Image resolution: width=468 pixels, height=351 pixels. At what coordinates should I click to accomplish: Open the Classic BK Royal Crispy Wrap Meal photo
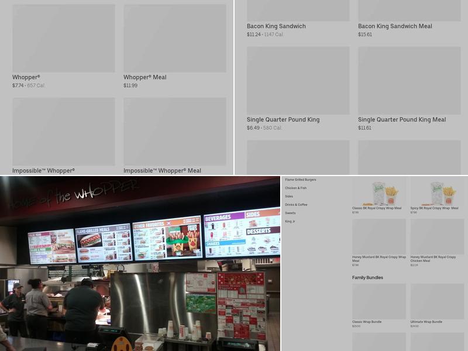pos(379,191)
